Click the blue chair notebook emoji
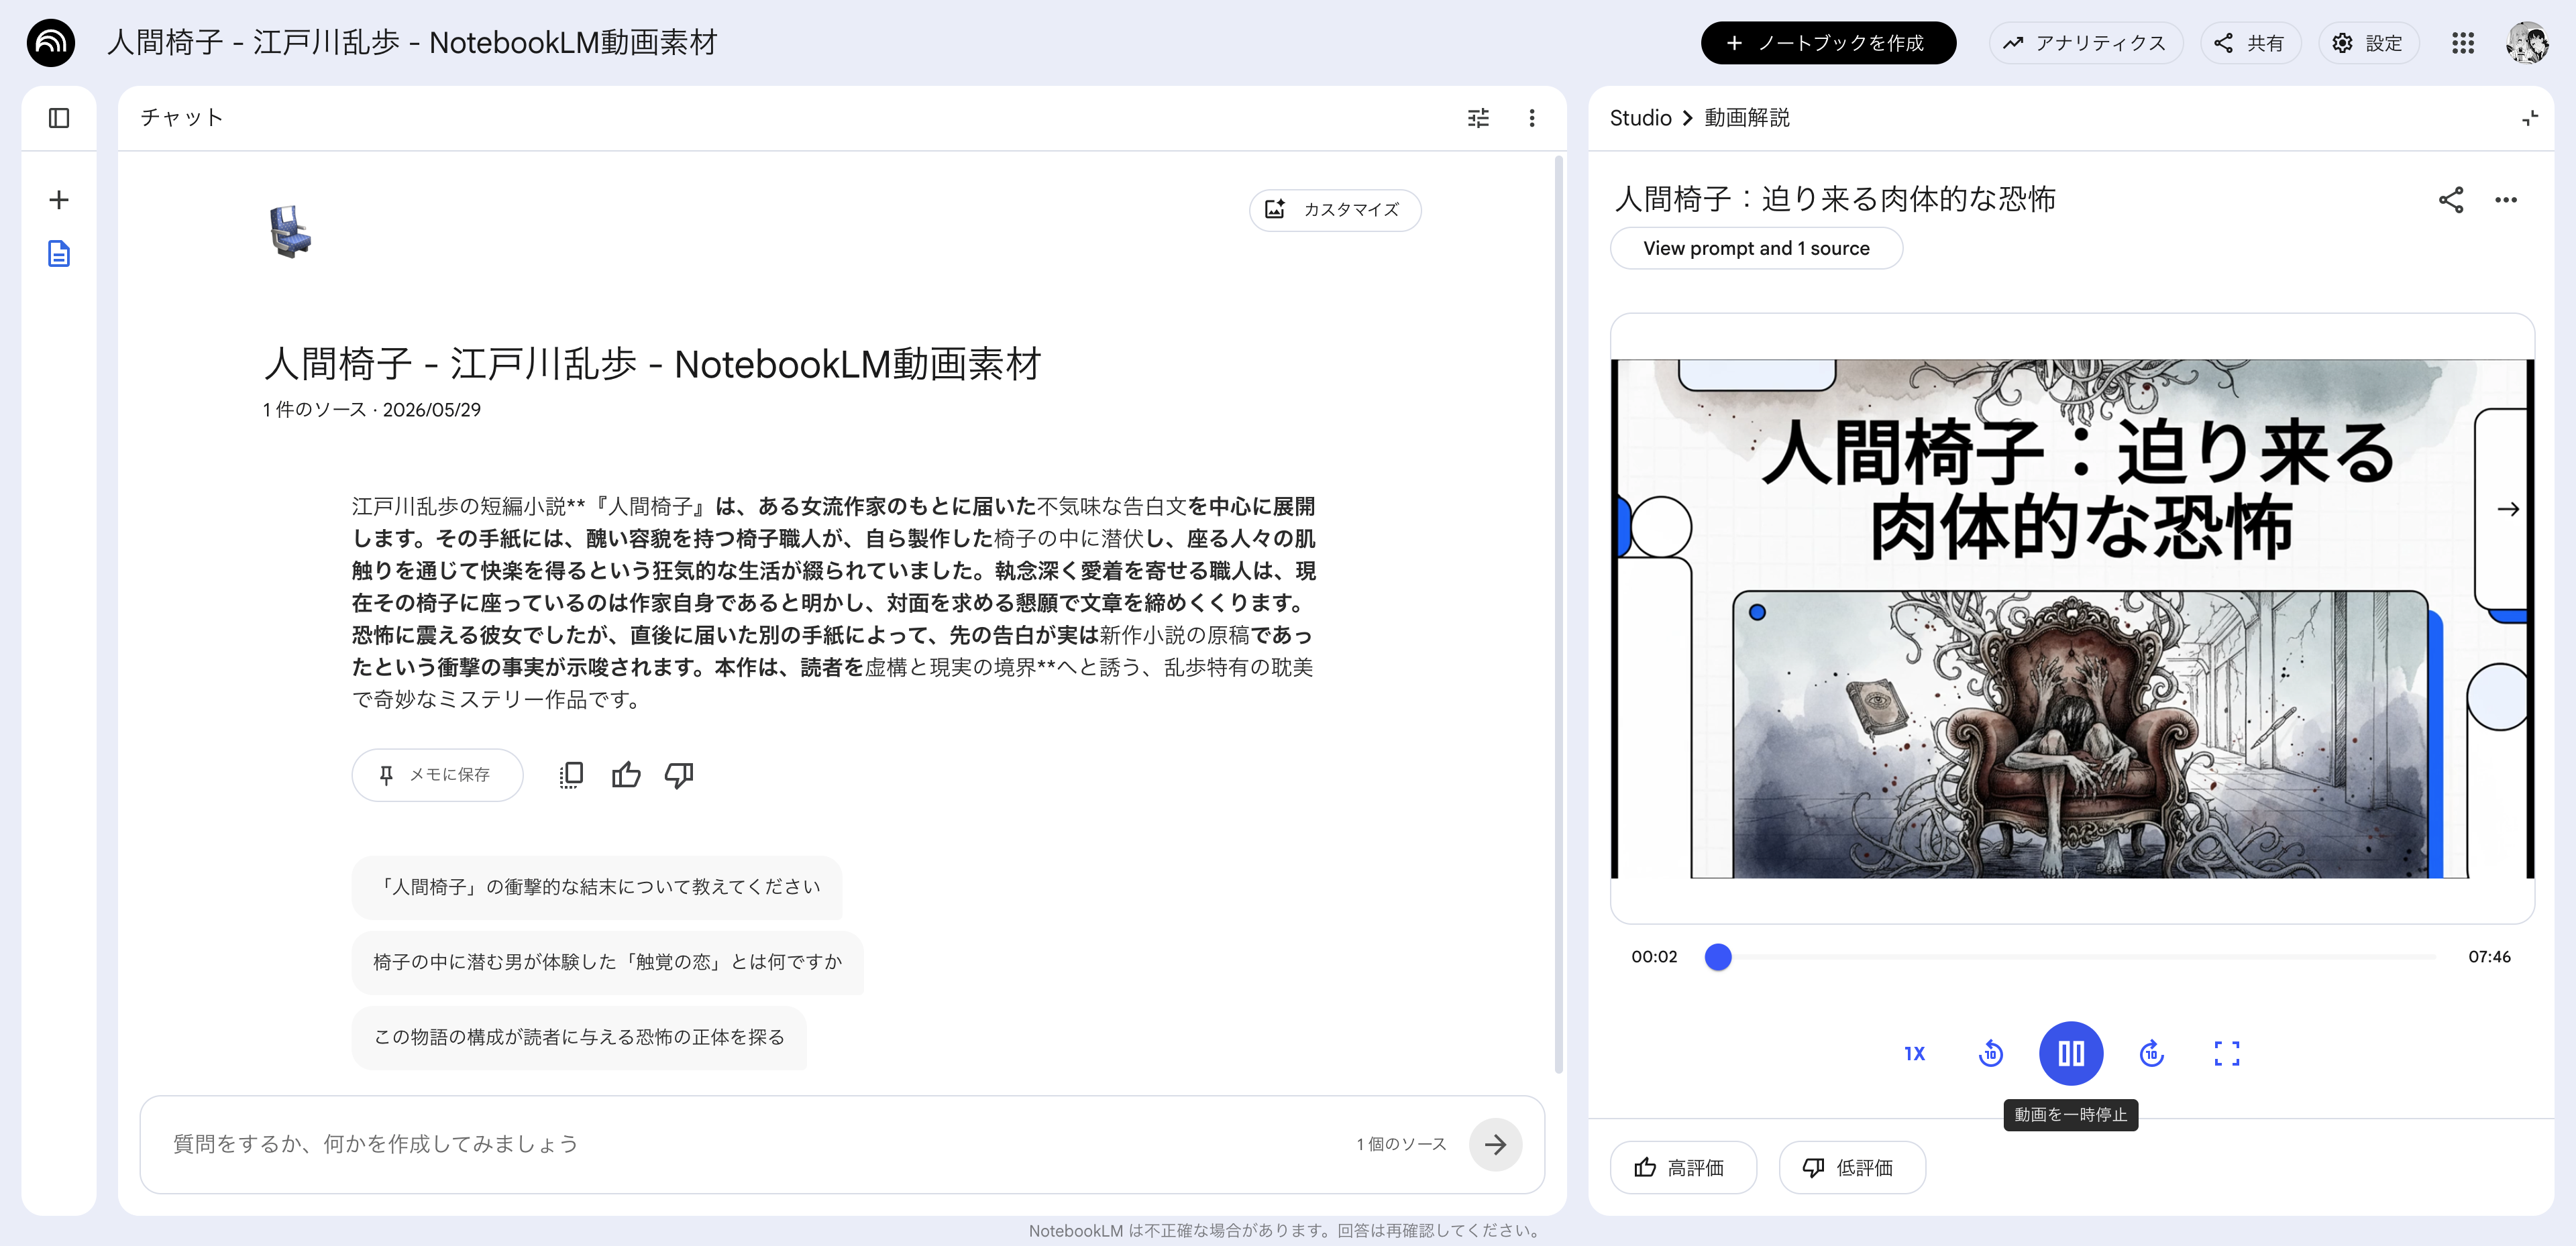This screenshot has height=1246, width=2576. 290,232
